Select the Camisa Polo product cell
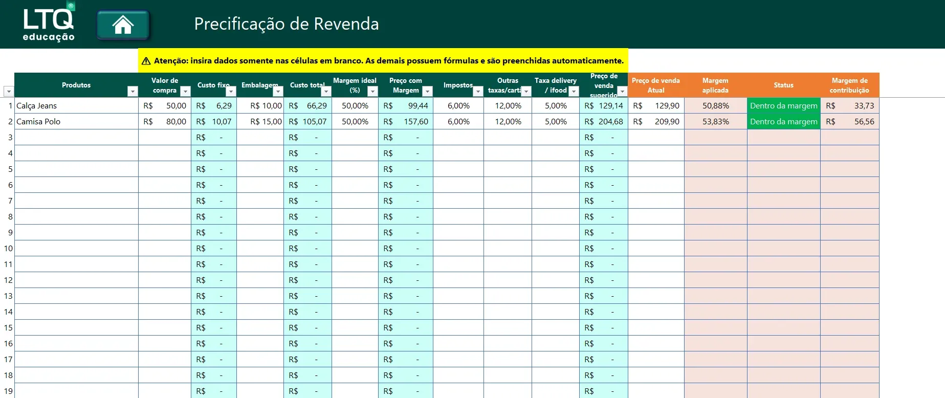This screenshot has width=945, height=398. point(76,122)
